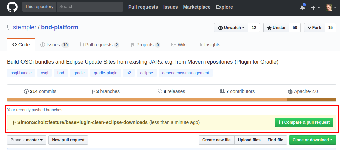Click the repository book icon
340x150 pixels.
pyautogui.click(x=9, y=28)
